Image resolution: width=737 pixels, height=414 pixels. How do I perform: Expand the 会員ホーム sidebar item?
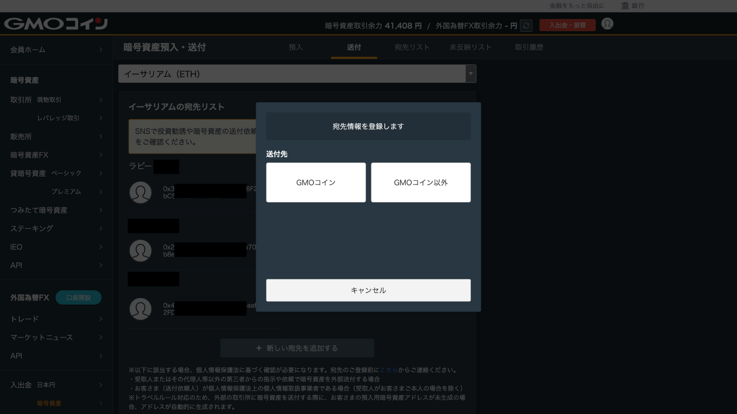click(56, 50)
